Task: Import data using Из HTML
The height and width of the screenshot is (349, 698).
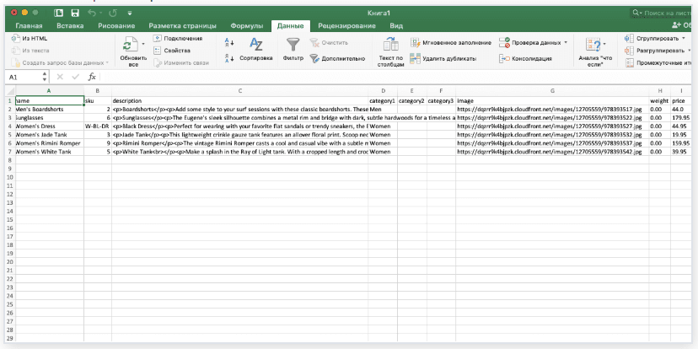Action: [30, 39]
